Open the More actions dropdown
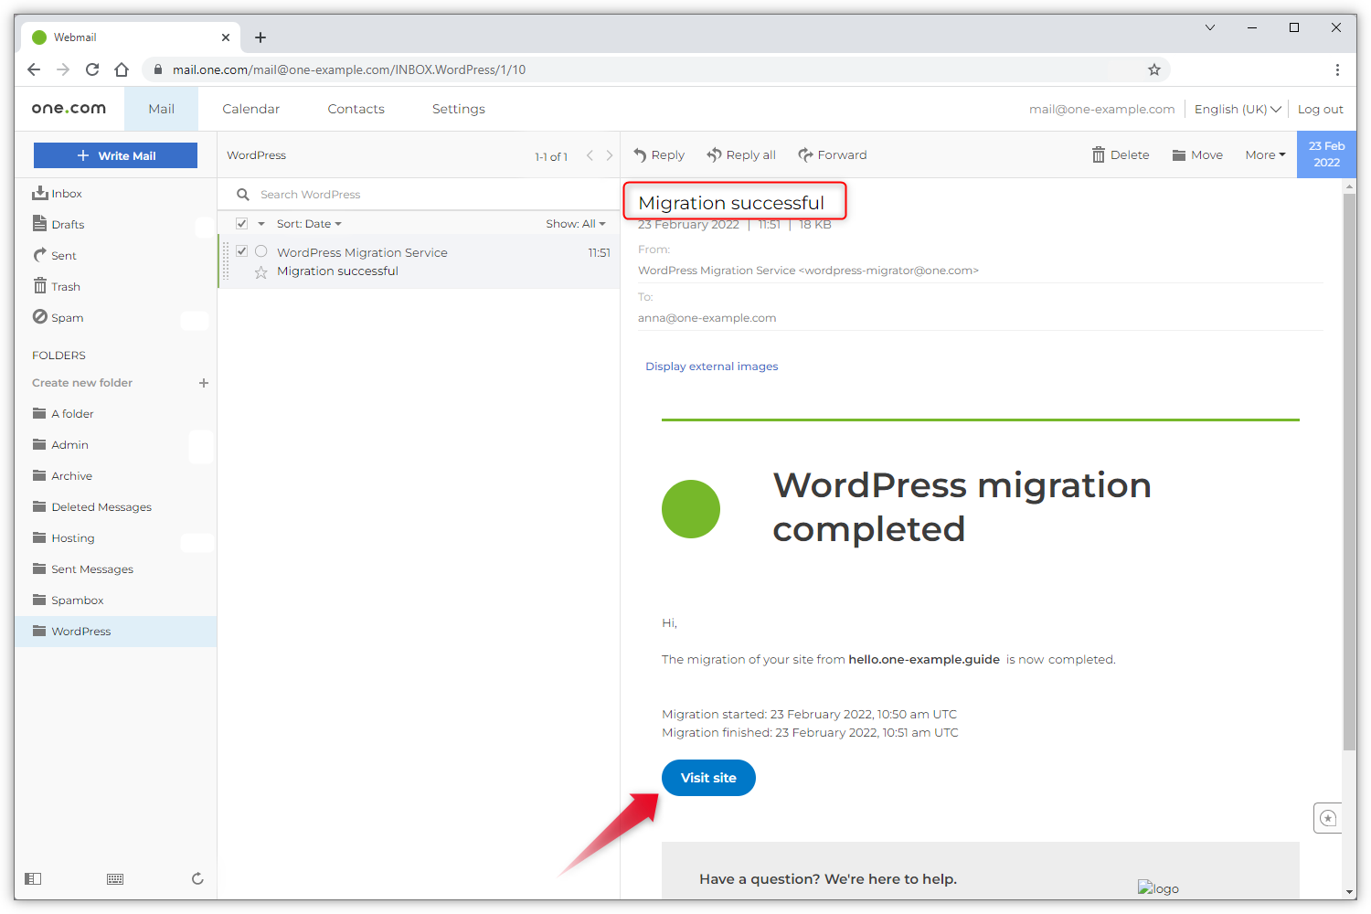This screenshot has width=1371, height=914. tap(1264, 154)
